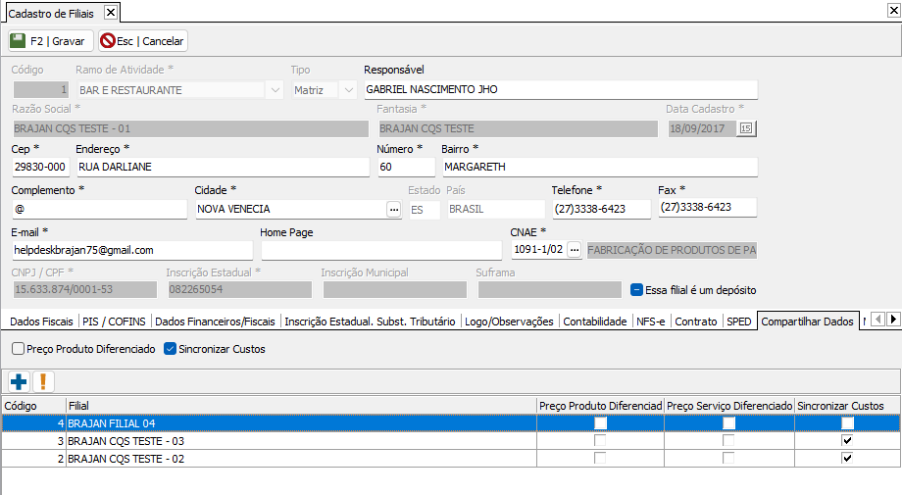Click into the Home Page field

pyautogui.click(x=380, y=250)
